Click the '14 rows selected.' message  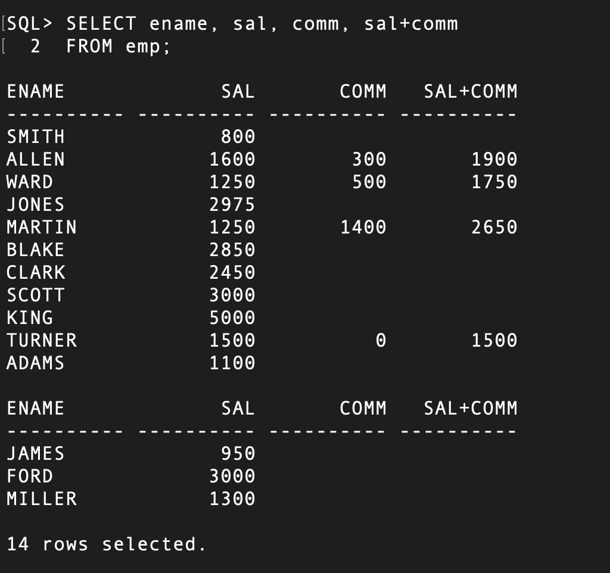(106, 544)
